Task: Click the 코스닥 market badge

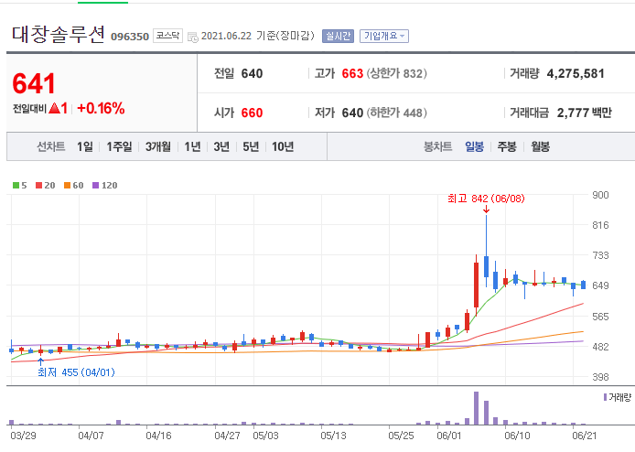Action: click(x=167, y=36)
